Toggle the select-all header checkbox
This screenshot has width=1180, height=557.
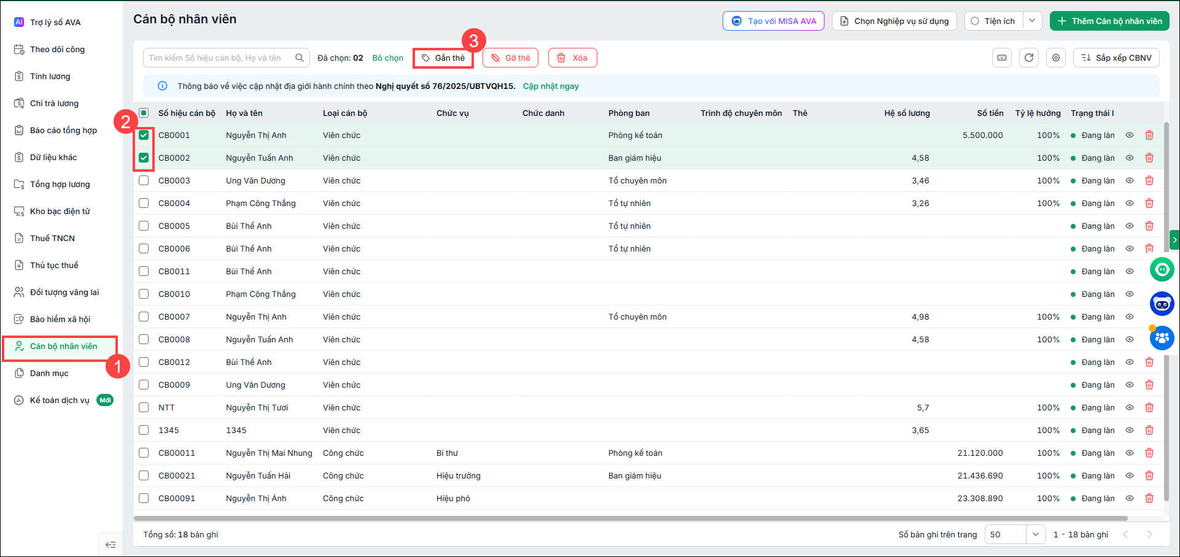coord(144,113)
